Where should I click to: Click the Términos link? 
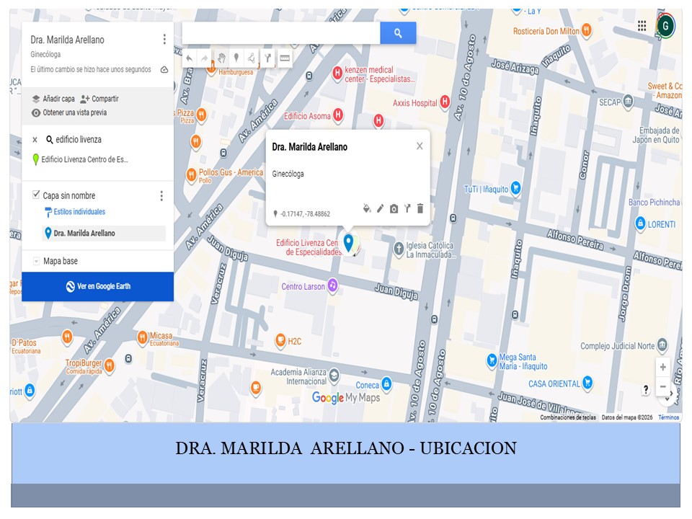[669, 417]
